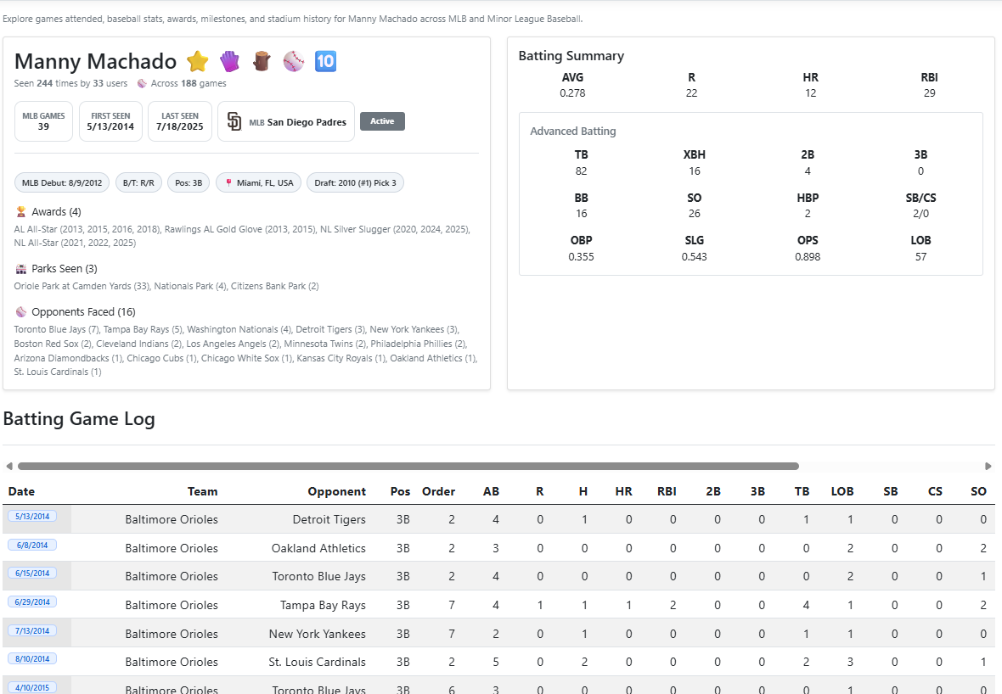The width and height of the screenshot is (1002, 694).
Task: Click the SO column header in game log
Action: coord(978,491)
